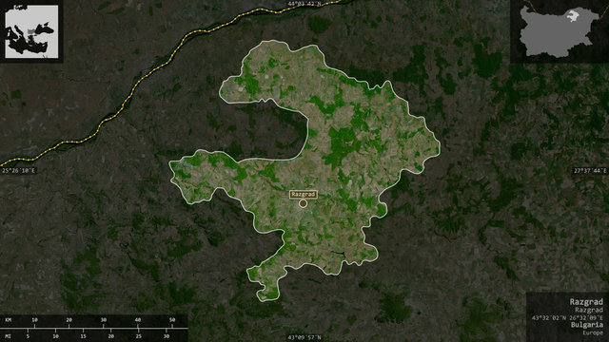
Task: Click the KM scale bar label
Action: [x=9, y=320]
